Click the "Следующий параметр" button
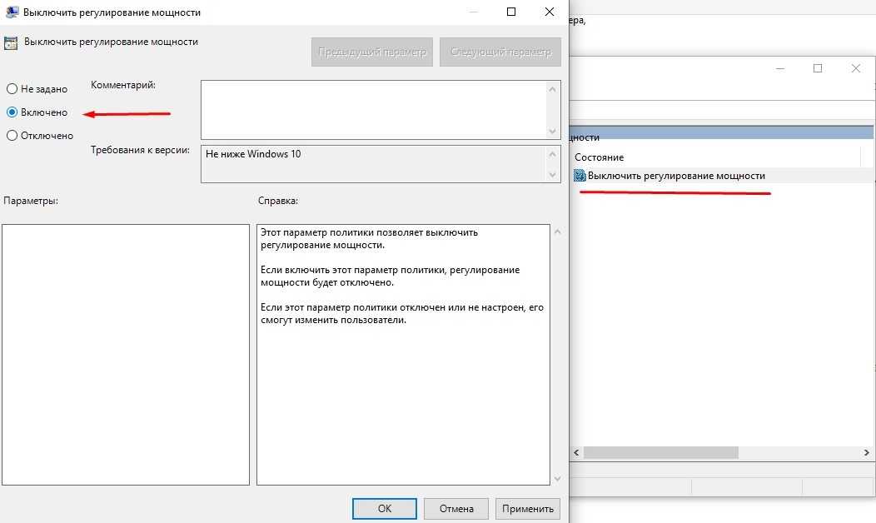Screen dimensions: 876x523 point(500,52)
